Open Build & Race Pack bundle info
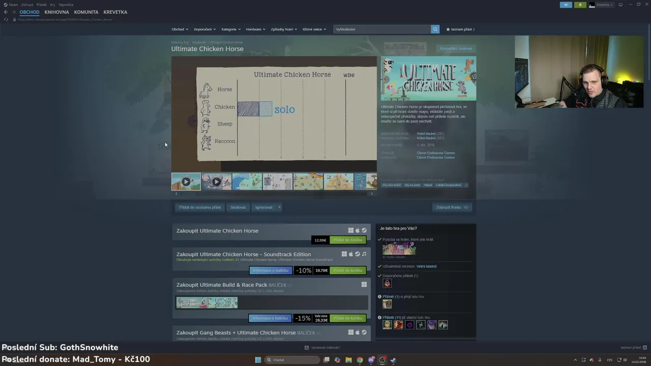 tap(271, 318)
